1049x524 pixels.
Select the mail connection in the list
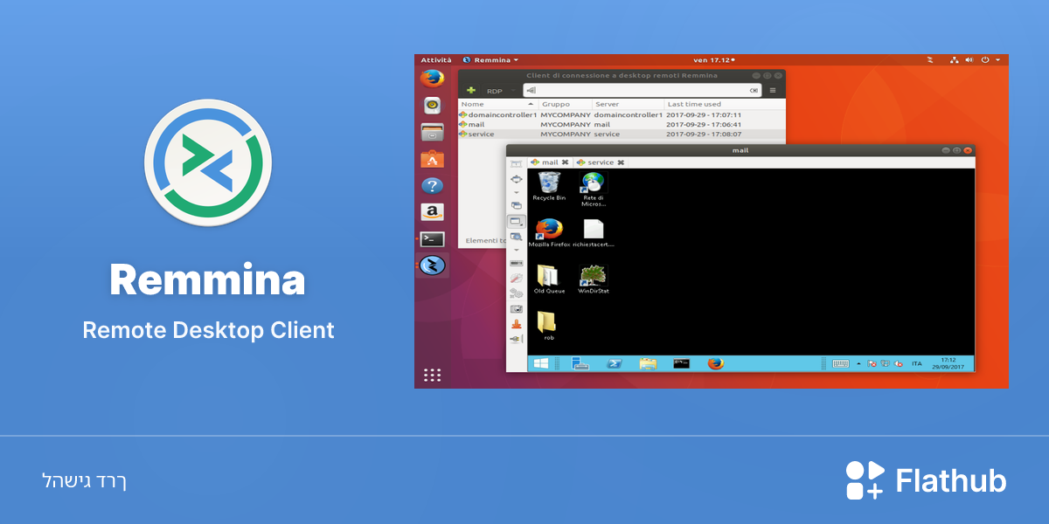[622, 124]
